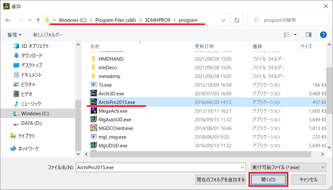Select the 7z.exe file name

pyautogui.click(x=105, y=85)
